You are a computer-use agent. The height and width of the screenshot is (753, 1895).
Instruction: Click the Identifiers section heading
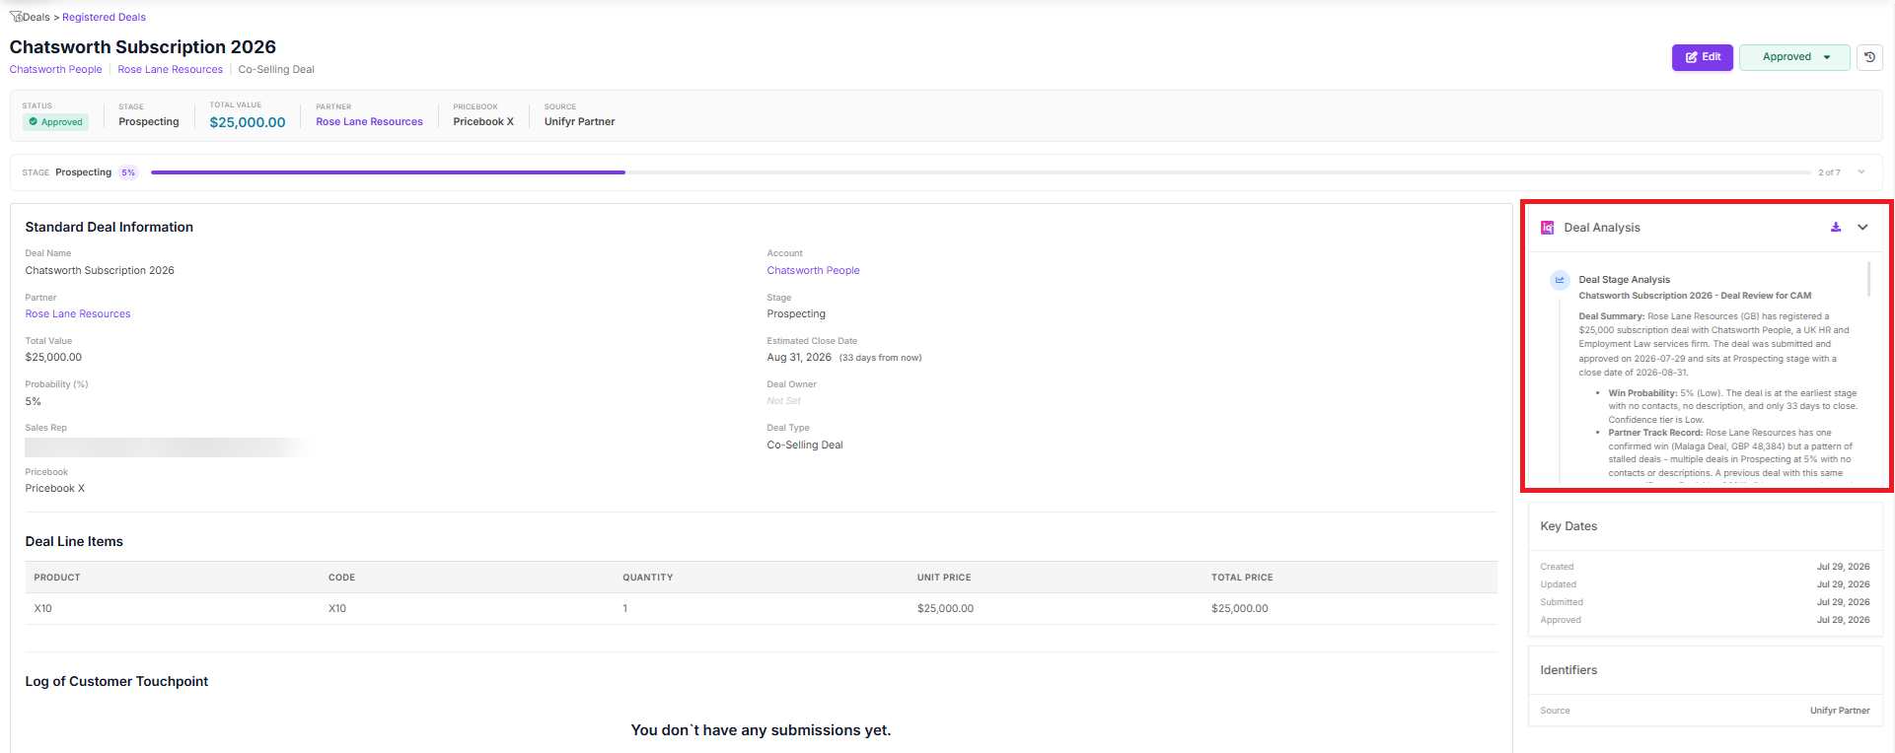coord(1568,670)
